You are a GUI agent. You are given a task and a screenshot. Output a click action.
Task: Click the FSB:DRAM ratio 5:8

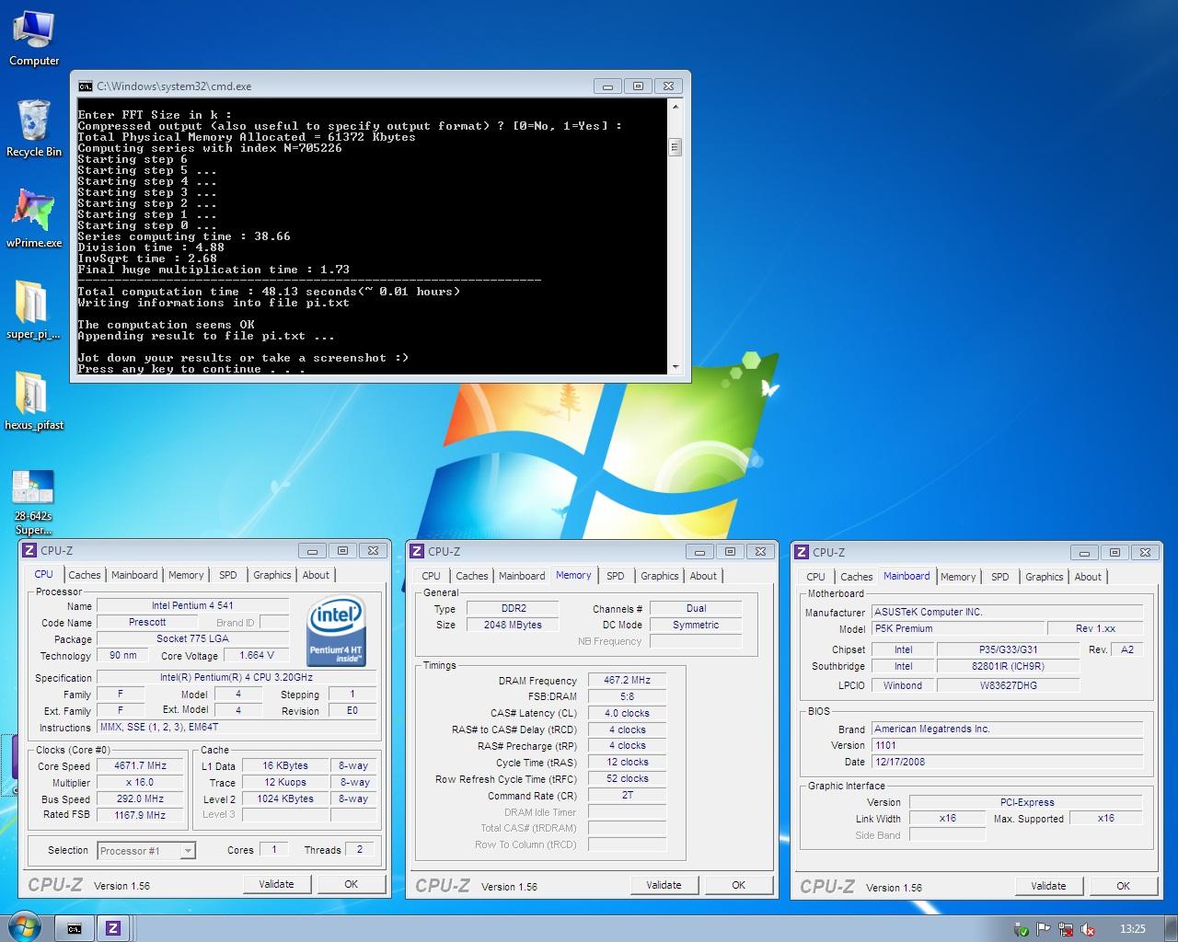point(627,696)
